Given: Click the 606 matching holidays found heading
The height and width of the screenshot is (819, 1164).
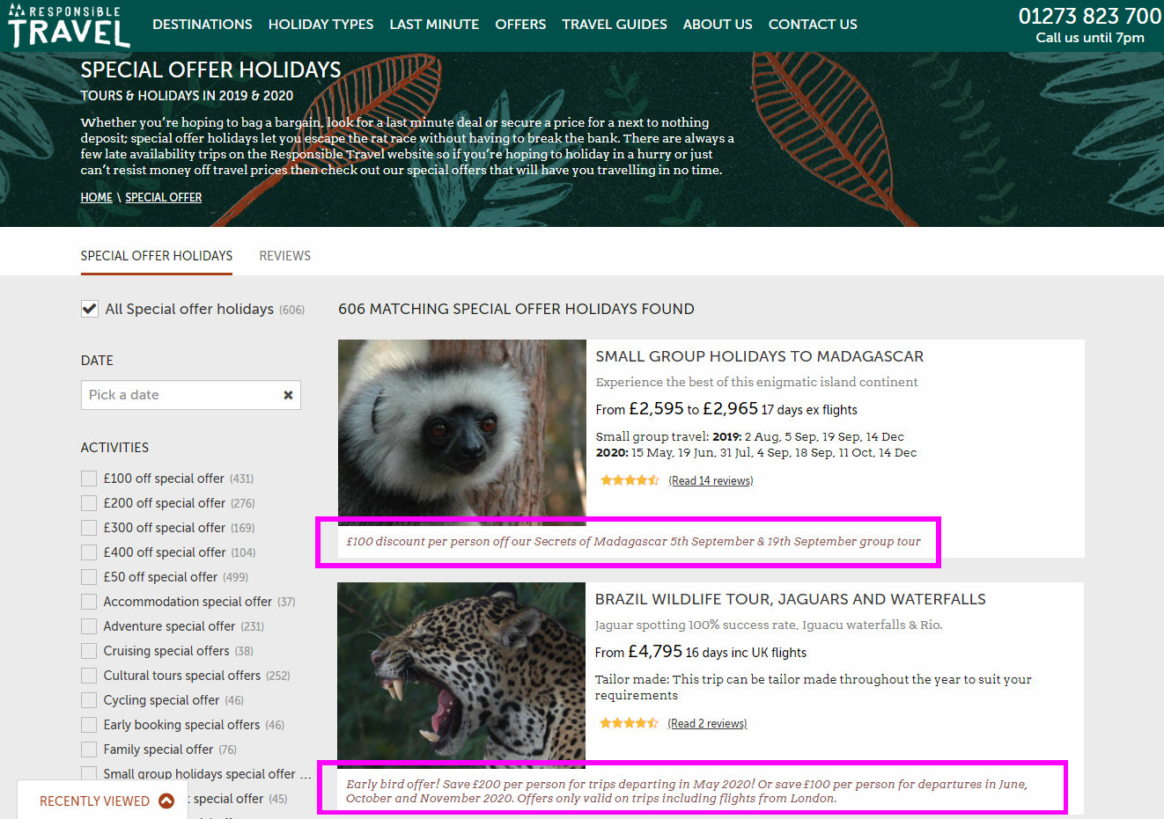Looking at the screenshot, I should 516,309.
